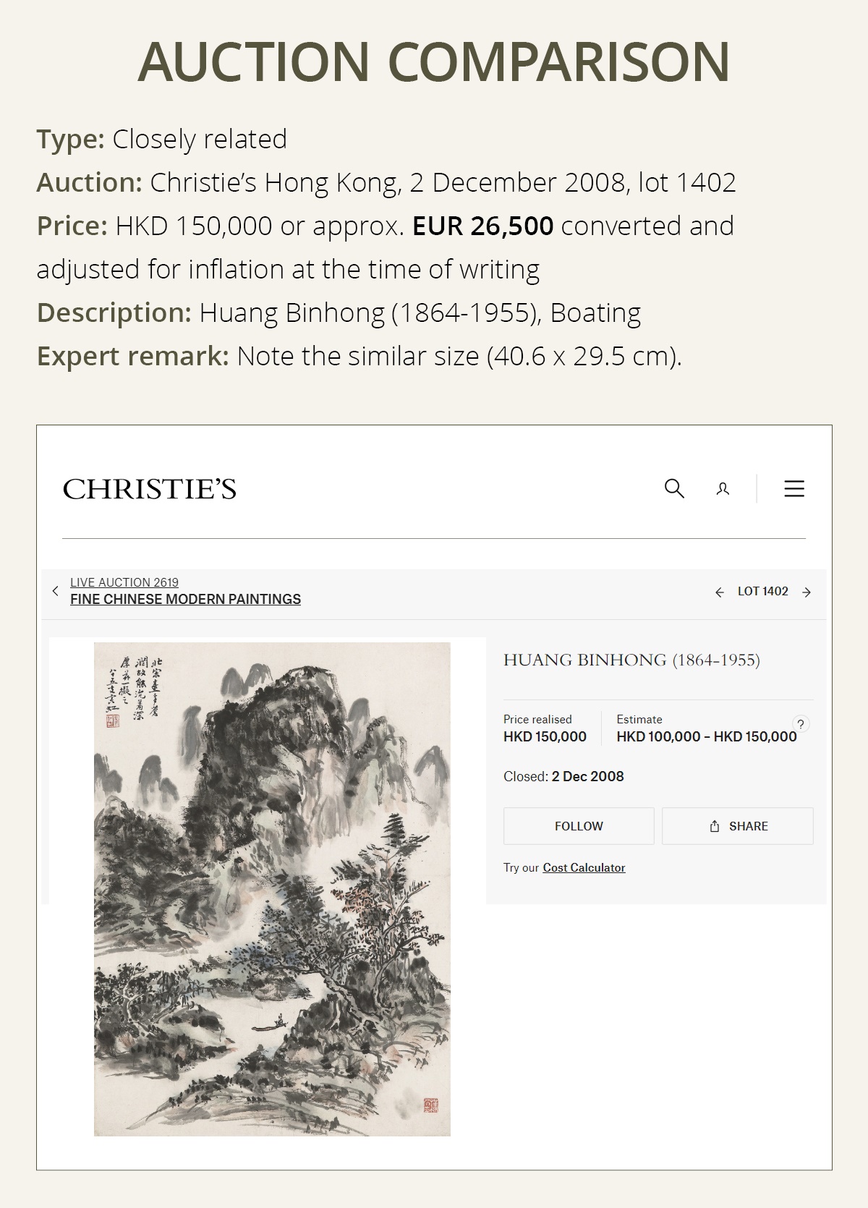Expand the Christie's navigation menu
This screenshot has width=868, height=1208.
(793, 489)
